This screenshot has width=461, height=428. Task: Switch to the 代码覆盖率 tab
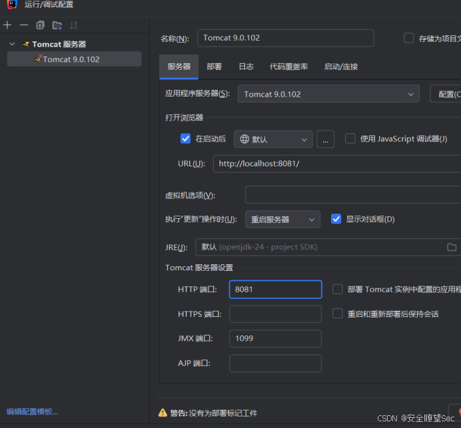coord(288,67)
